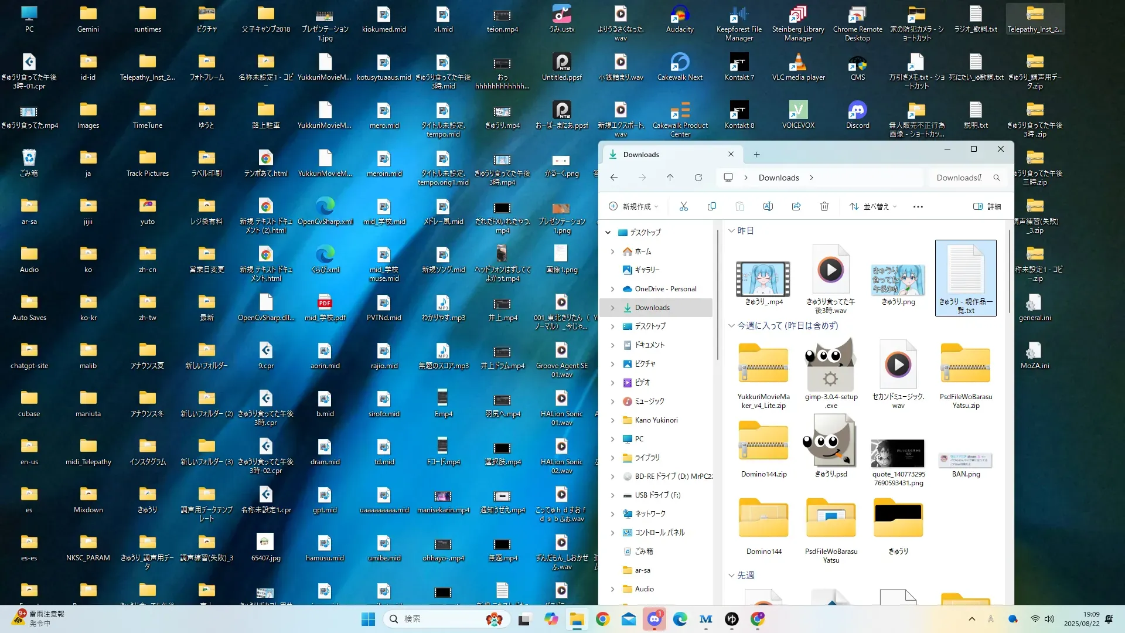Add a new Explorer tab
This screenshot has height=633, width=1125.
(756, 154)
